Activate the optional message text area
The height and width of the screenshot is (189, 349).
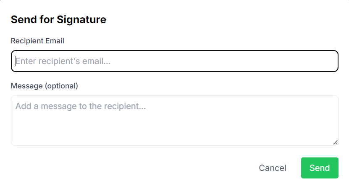pyautogui.click(x=175, y=120)
